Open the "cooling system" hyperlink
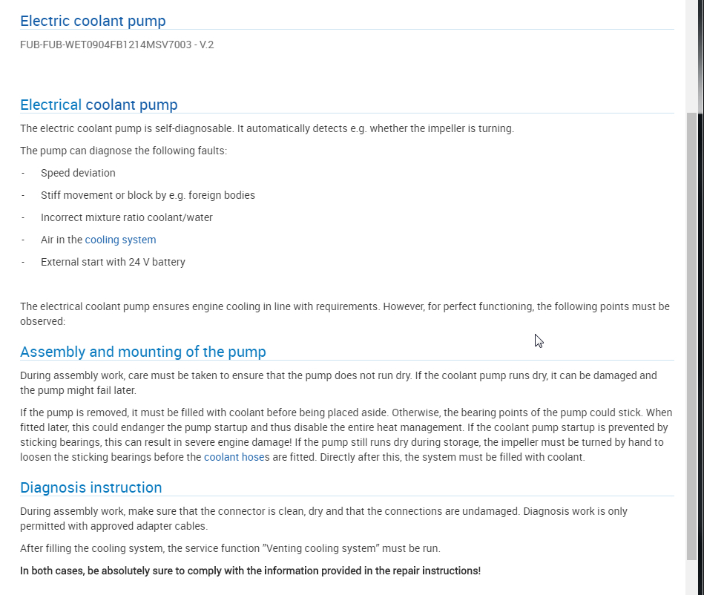704x595 pixels. click(120, 240)
